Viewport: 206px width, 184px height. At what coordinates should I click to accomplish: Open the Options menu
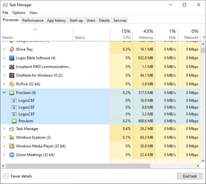tap(19, 13)
